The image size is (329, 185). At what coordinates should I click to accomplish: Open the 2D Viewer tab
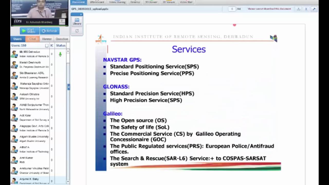point(169,2)
